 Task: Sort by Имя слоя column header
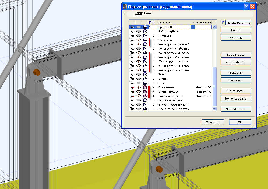(x=176, y=22)
